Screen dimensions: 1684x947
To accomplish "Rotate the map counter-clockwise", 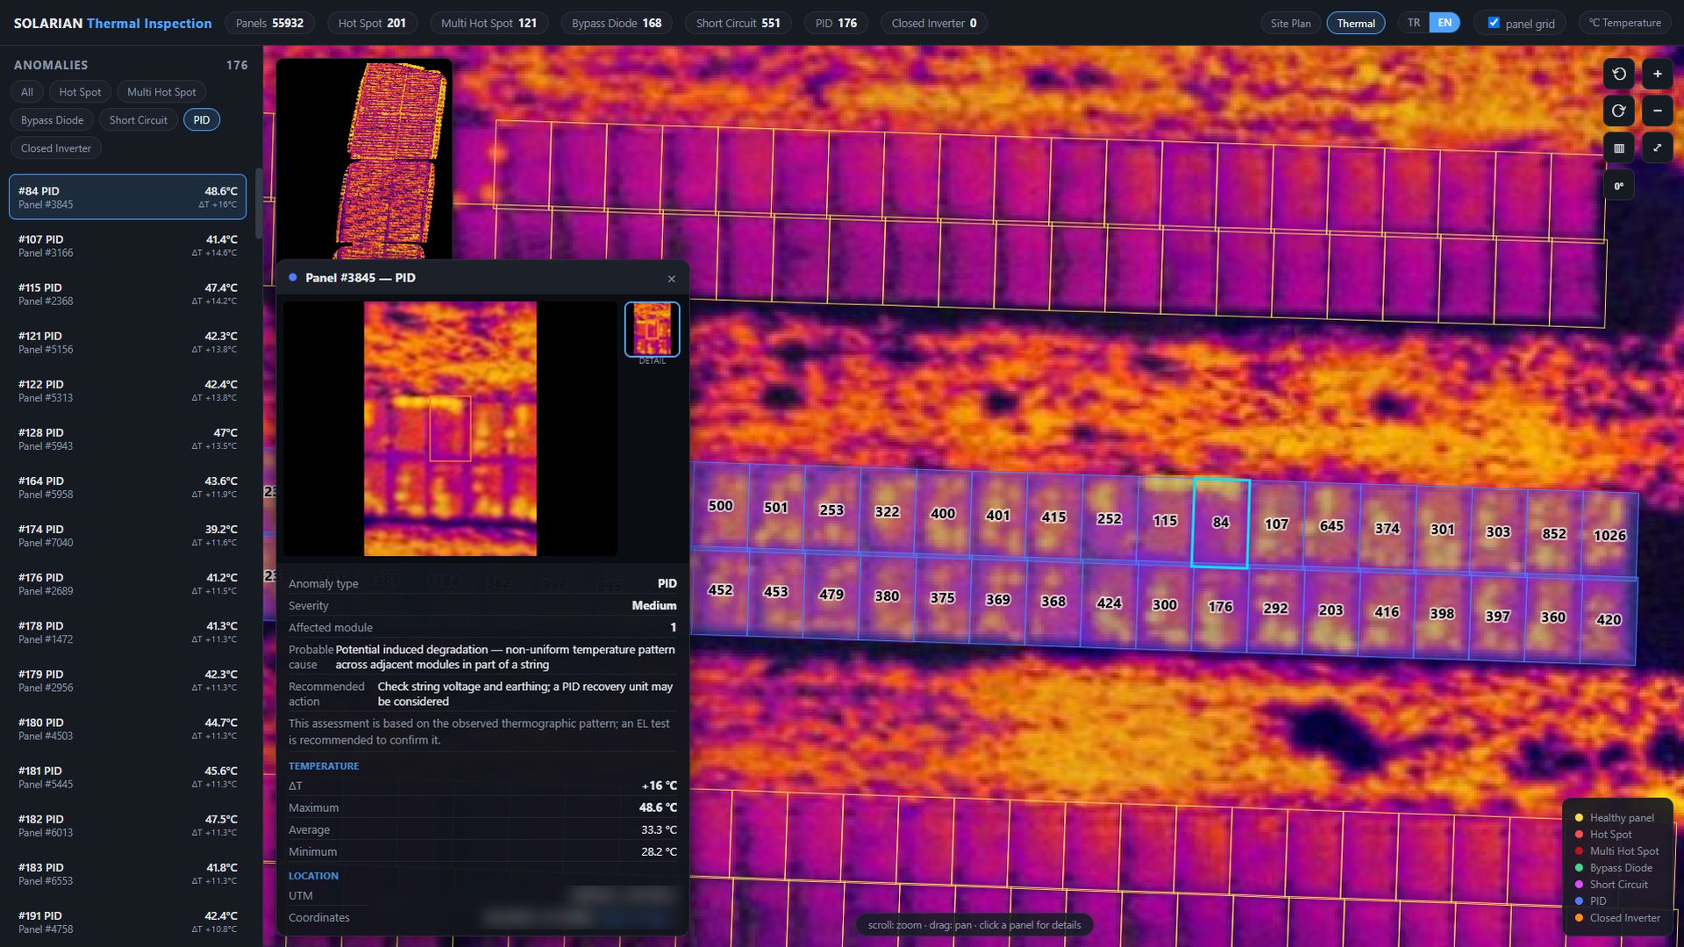I will click(1619, 75).
